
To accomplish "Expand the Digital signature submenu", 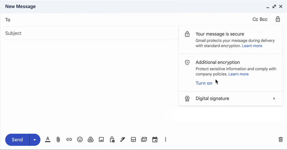I will [231, 98].
